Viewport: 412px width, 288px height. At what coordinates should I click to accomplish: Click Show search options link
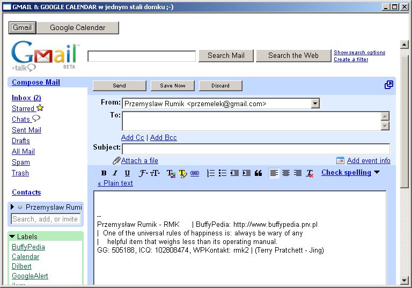click(x=359, y=53)
